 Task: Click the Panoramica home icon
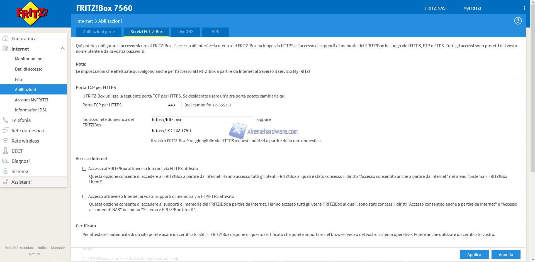5,39
